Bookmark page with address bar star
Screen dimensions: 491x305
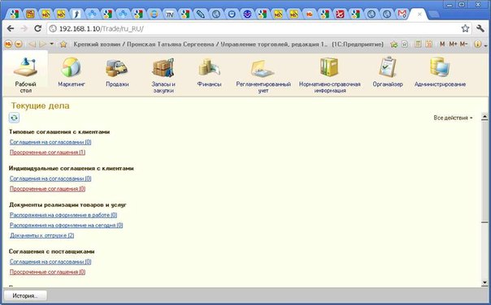[465, 28]
